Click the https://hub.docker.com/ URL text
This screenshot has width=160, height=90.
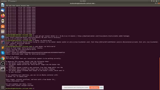pyautogui.click(x=15, y=81)
